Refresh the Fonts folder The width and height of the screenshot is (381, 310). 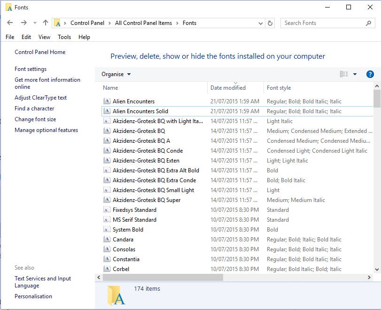click(x=270, y=23)
